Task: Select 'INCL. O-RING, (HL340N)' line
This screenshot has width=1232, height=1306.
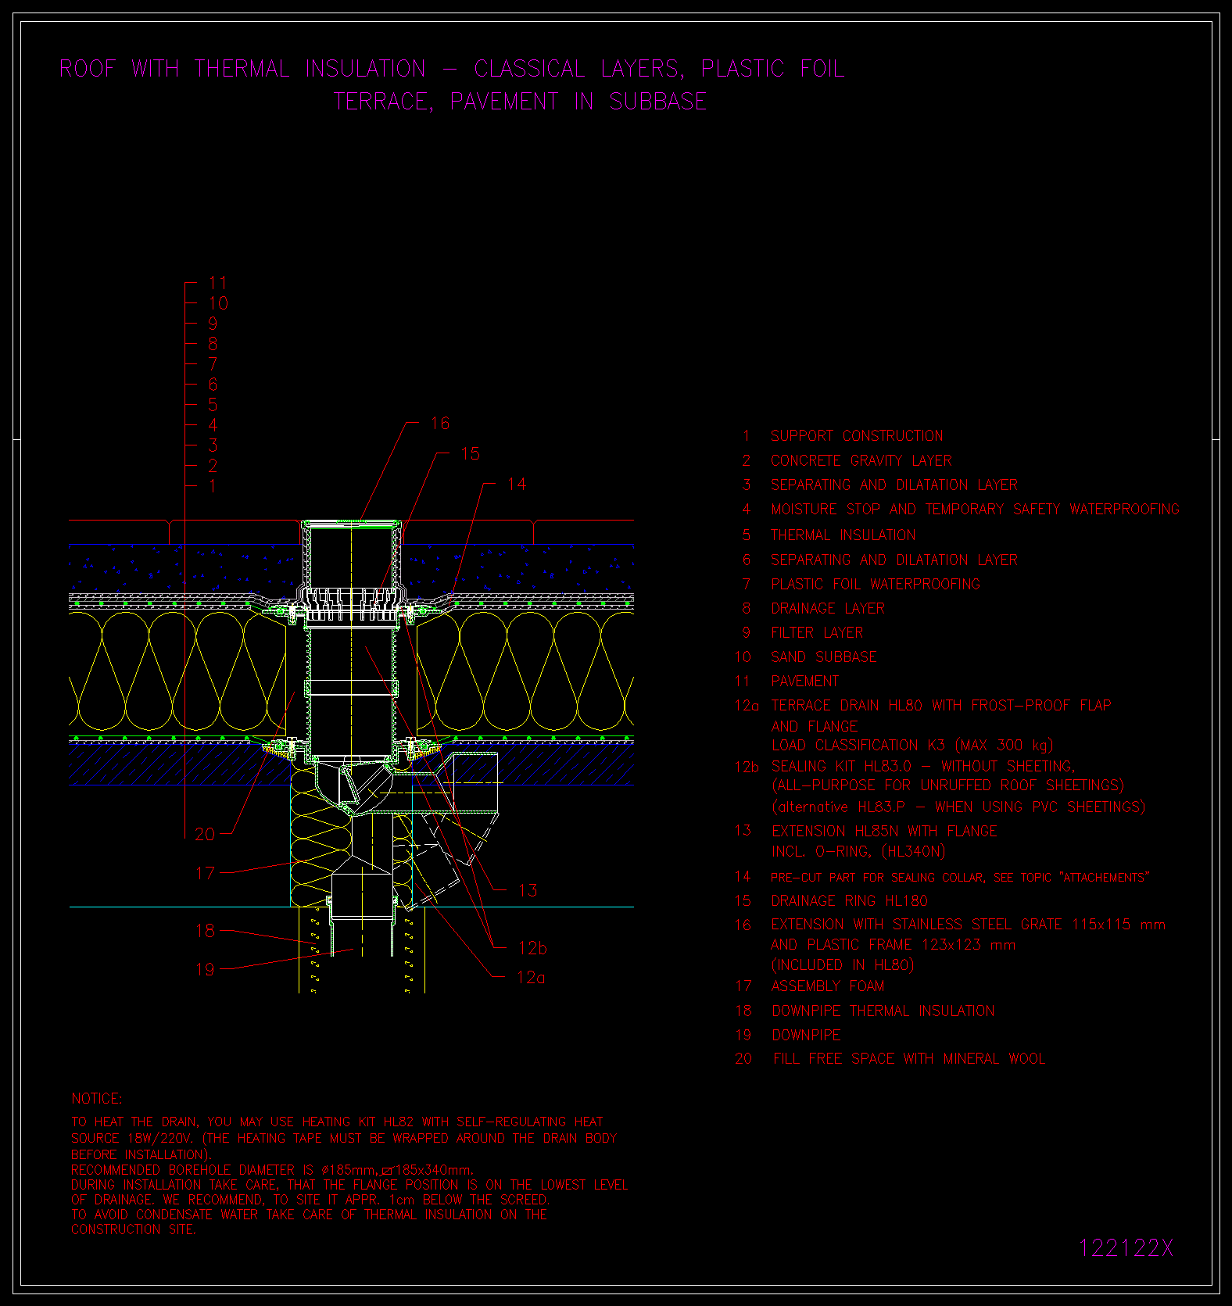Action: coord(858,851)
